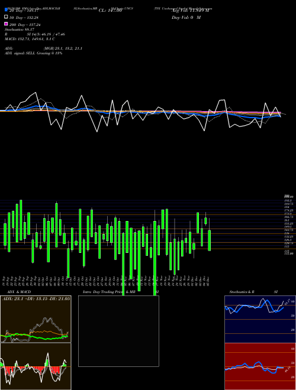Click the 'Day Vol: 0 M' label
This screenshot has width=296, height=390.
(186, 18)
